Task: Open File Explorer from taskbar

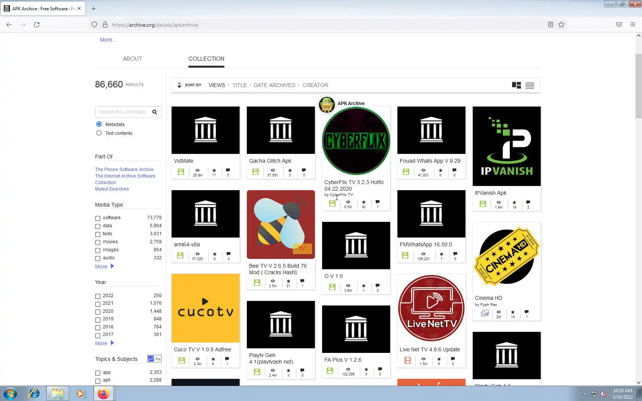Action: coord(58,393)
